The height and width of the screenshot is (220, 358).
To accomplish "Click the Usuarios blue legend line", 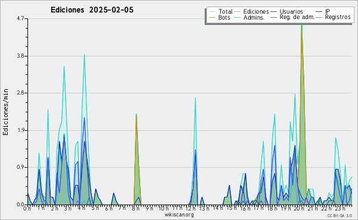I will 273,12.
